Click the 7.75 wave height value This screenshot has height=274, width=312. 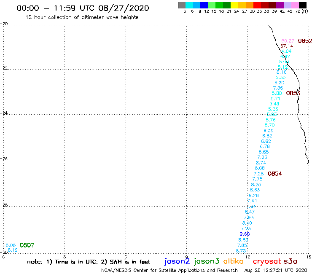pyautogui.click(x=257, y=179)
